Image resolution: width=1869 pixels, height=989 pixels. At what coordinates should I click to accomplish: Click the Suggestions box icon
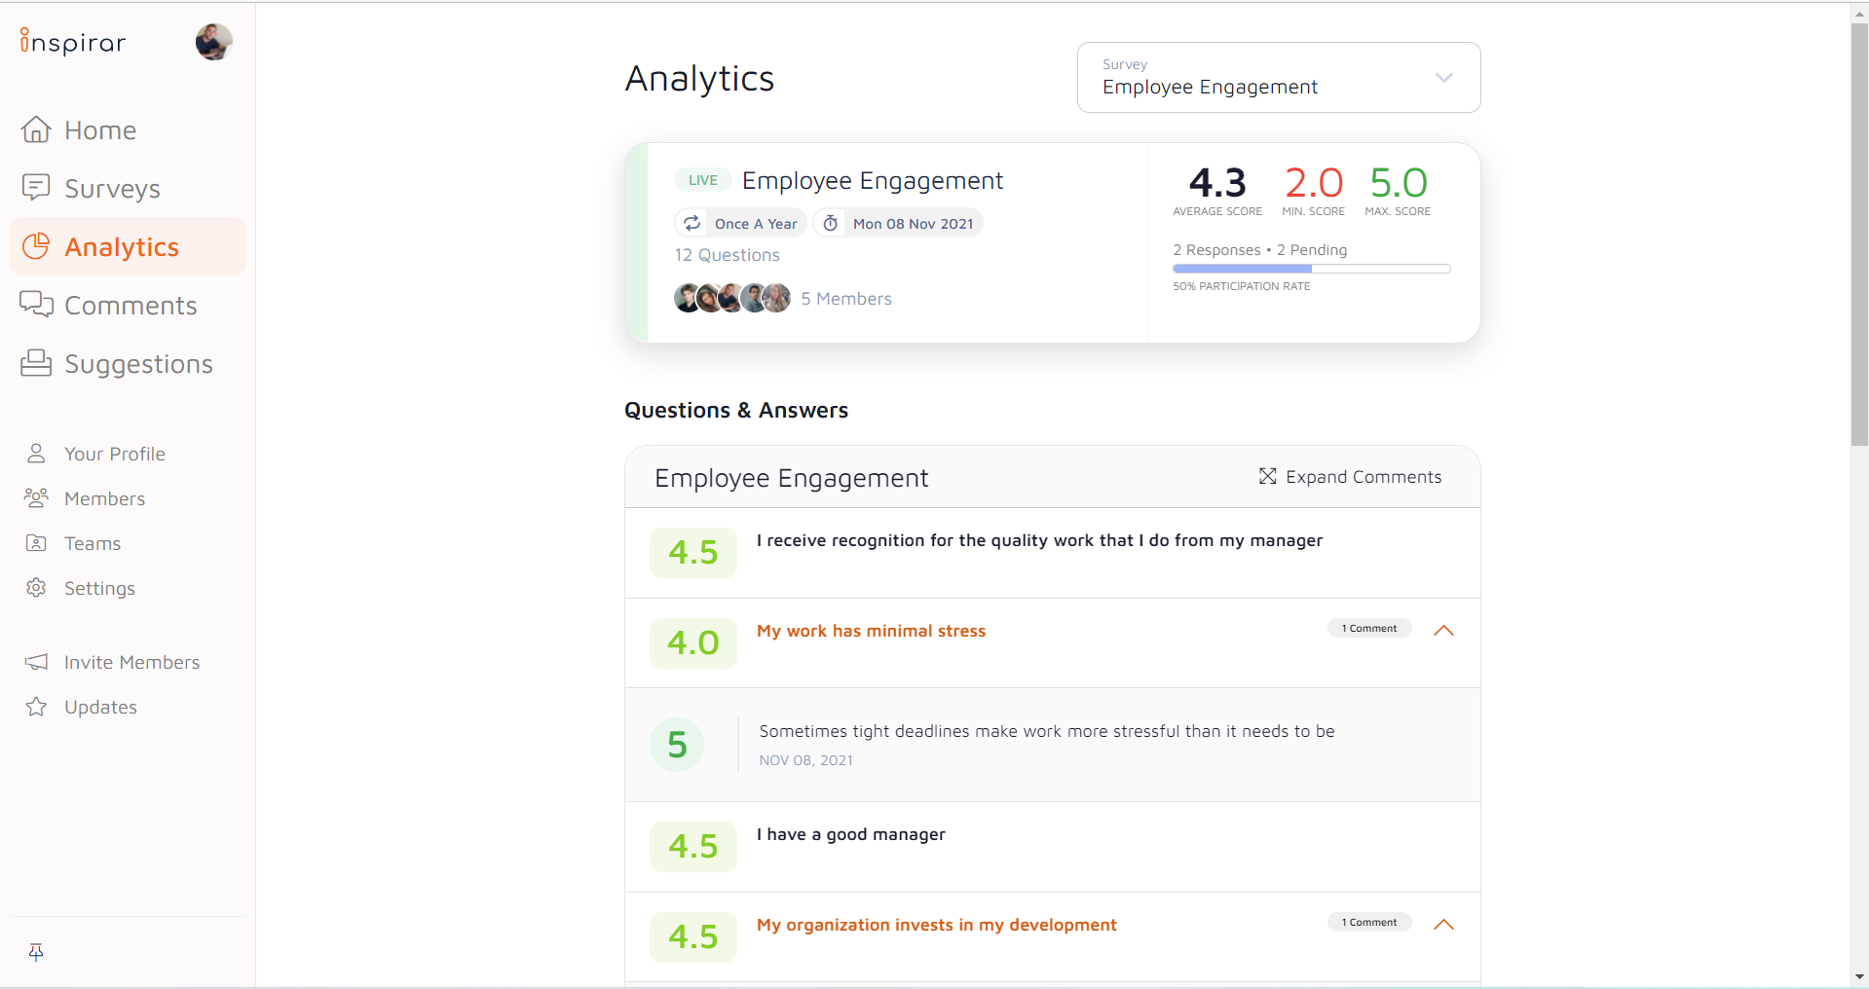[36, 363]
